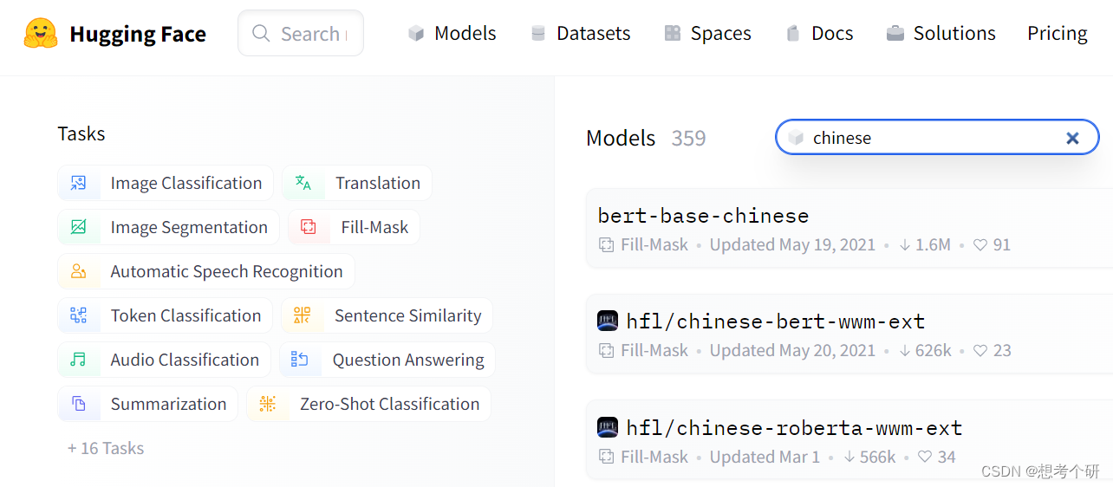Go to the Pricing page
1113x487 pixels.
[x=1058, y=34]
